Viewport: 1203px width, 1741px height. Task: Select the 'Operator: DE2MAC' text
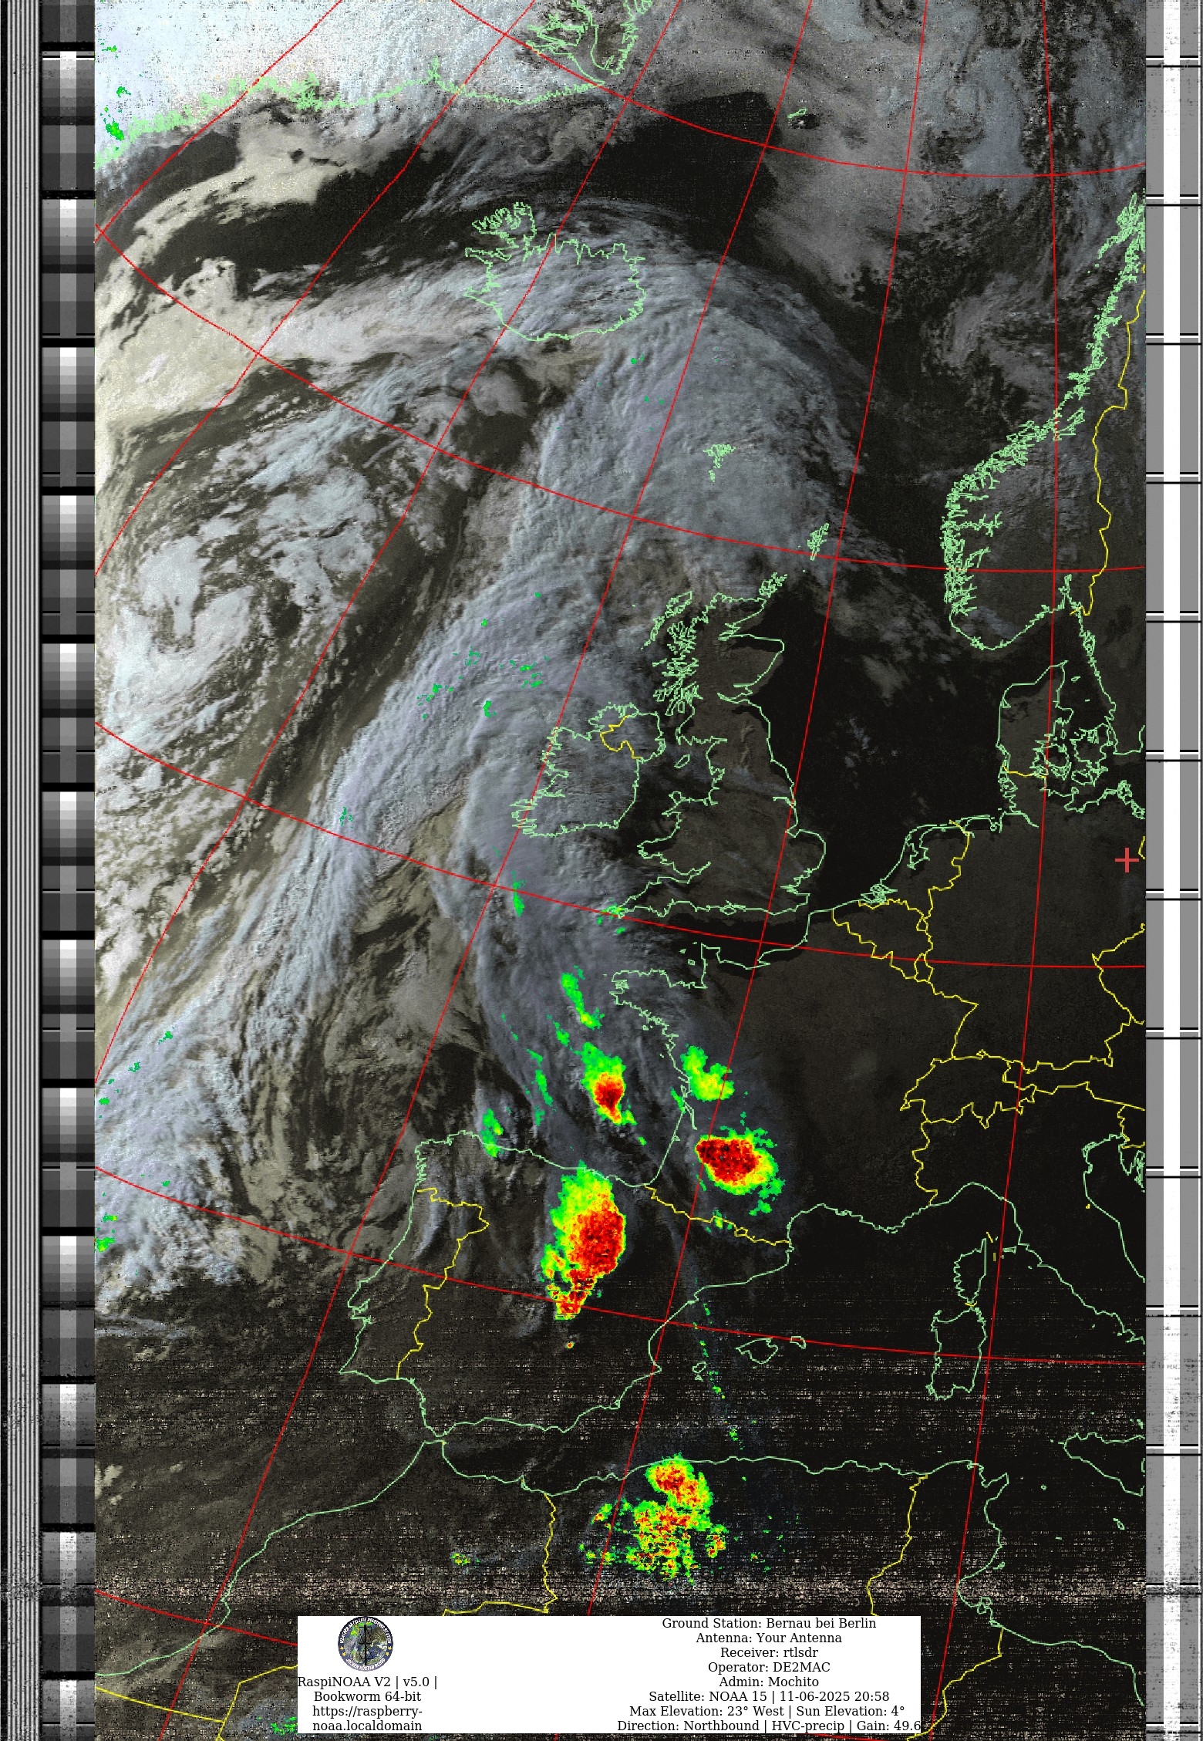click(769, 1667)
